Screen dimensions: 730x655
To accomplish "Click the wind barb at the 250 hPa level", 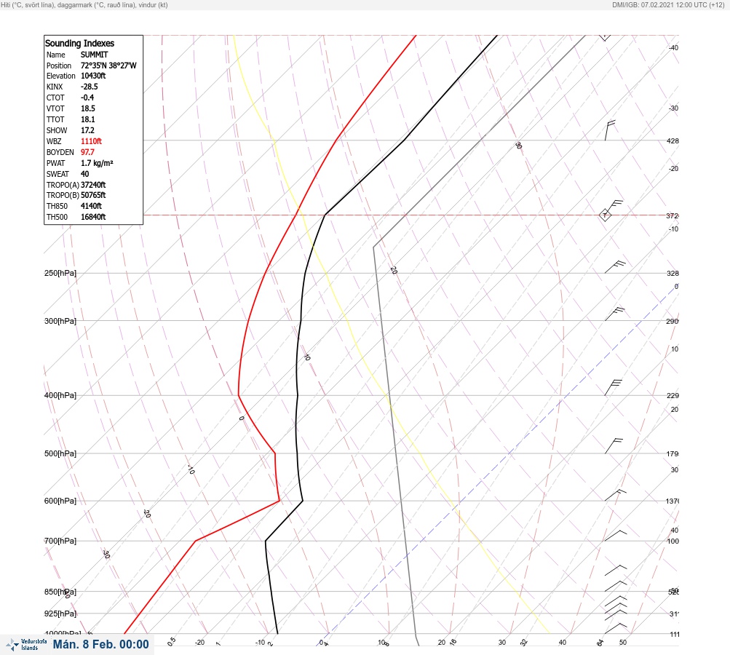I will (x=615, y=267).
